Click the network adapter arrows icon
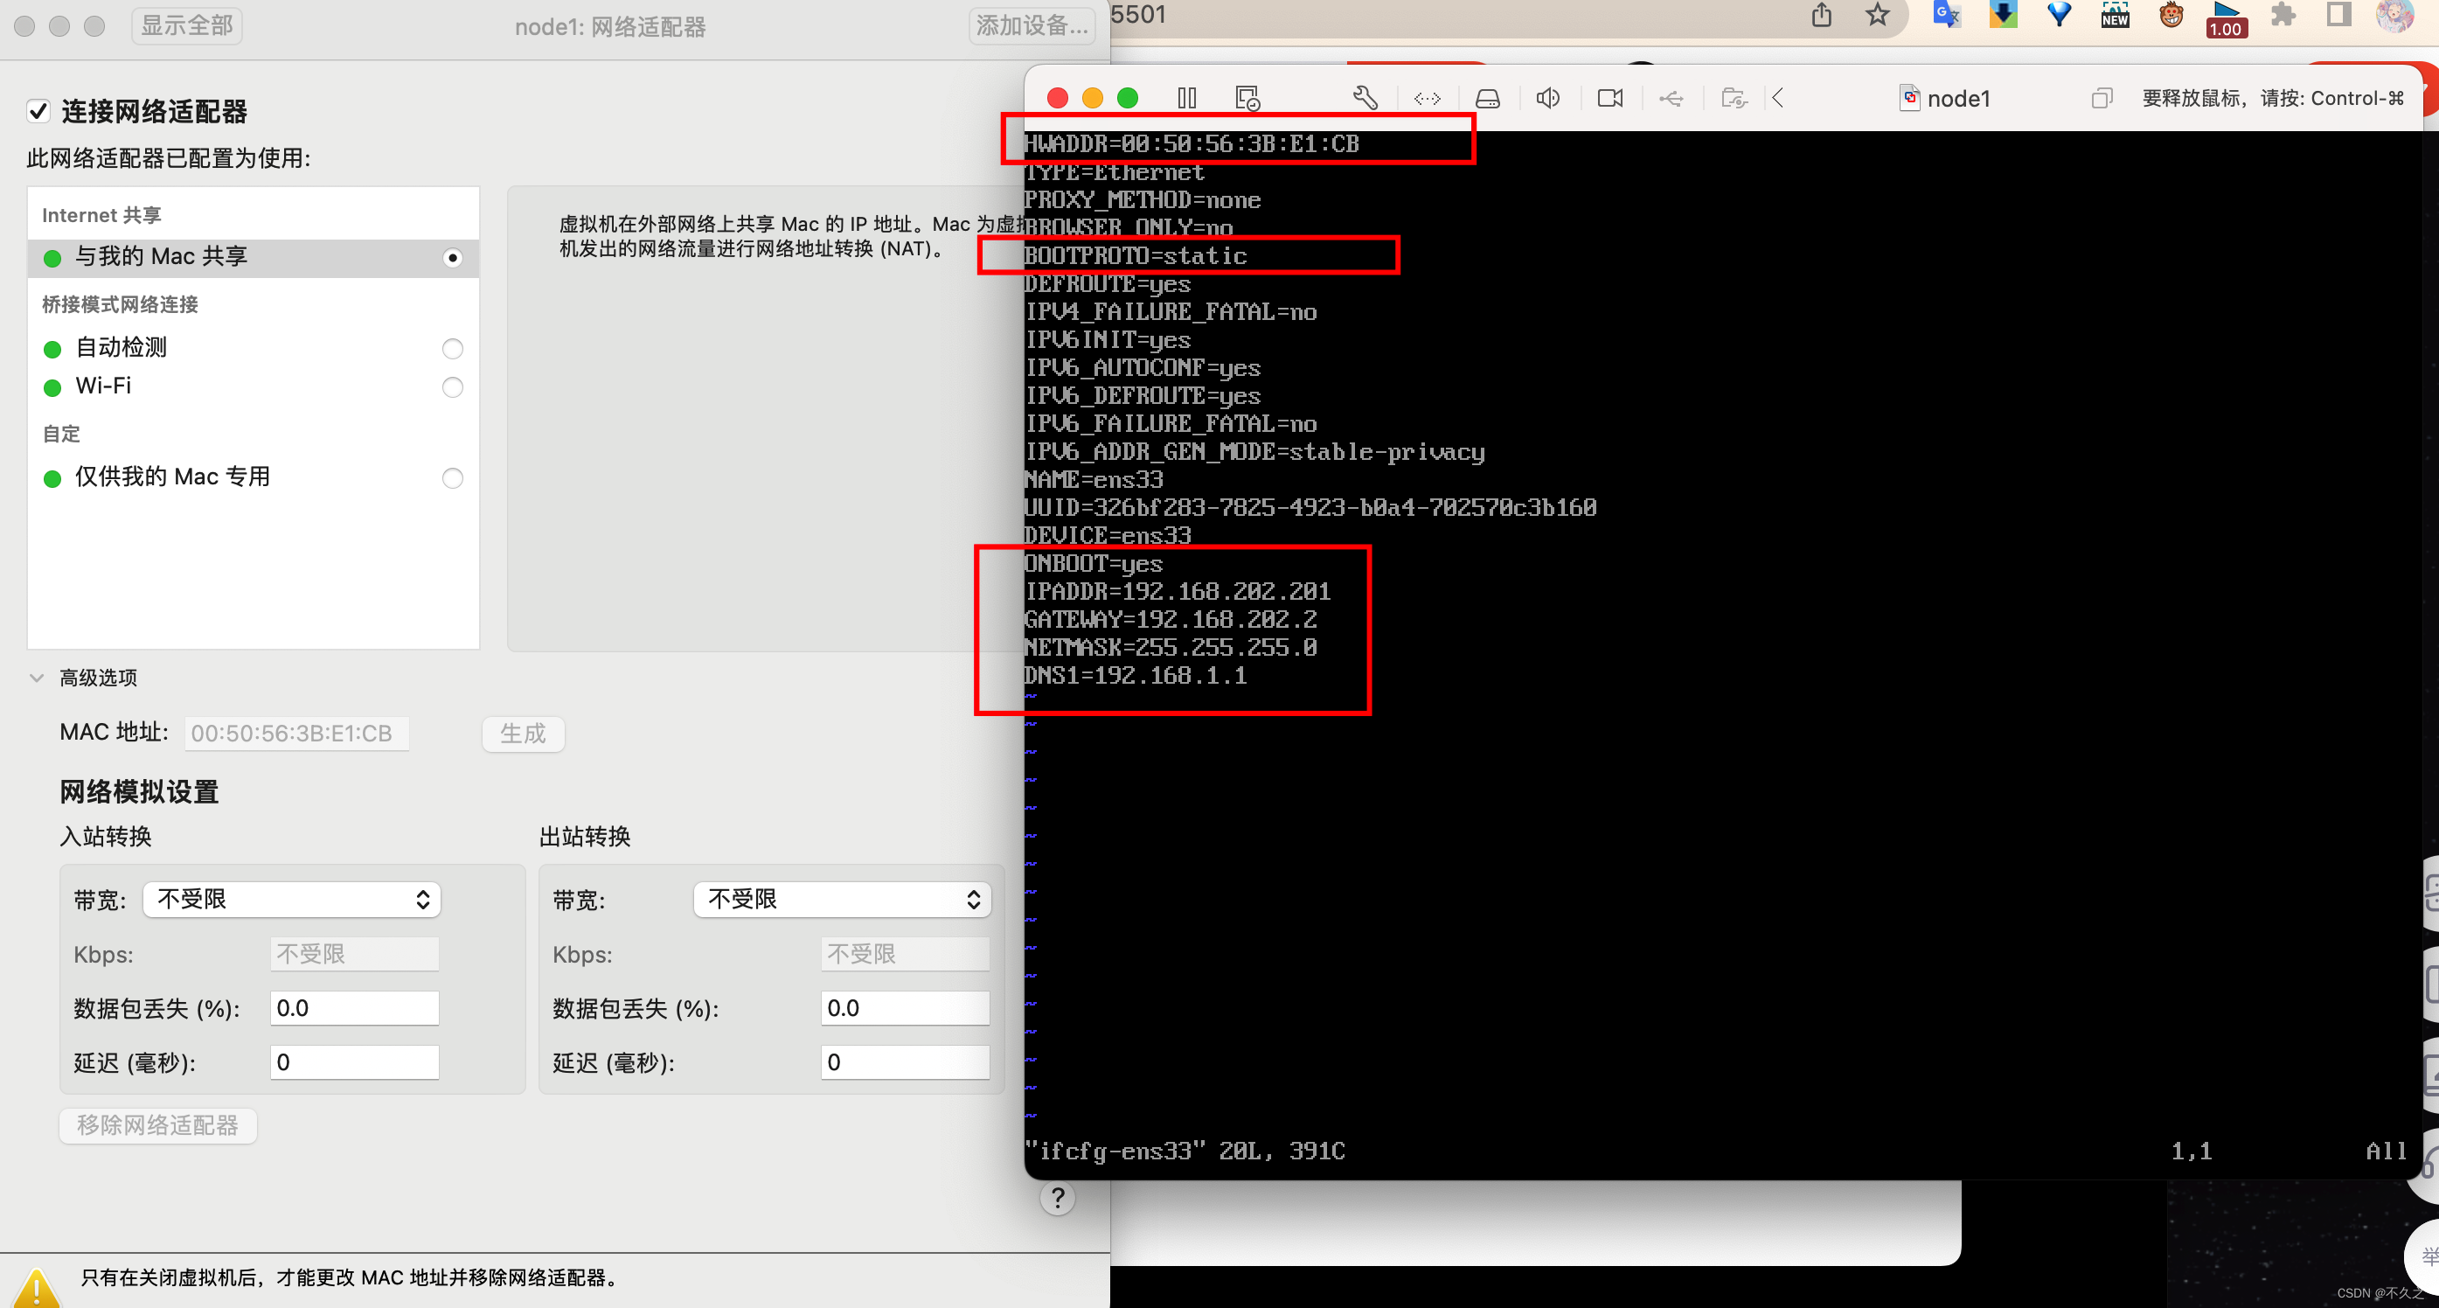Image resolution: width=2439 pixels, height=1308 pixels. tap(1427, 98)
